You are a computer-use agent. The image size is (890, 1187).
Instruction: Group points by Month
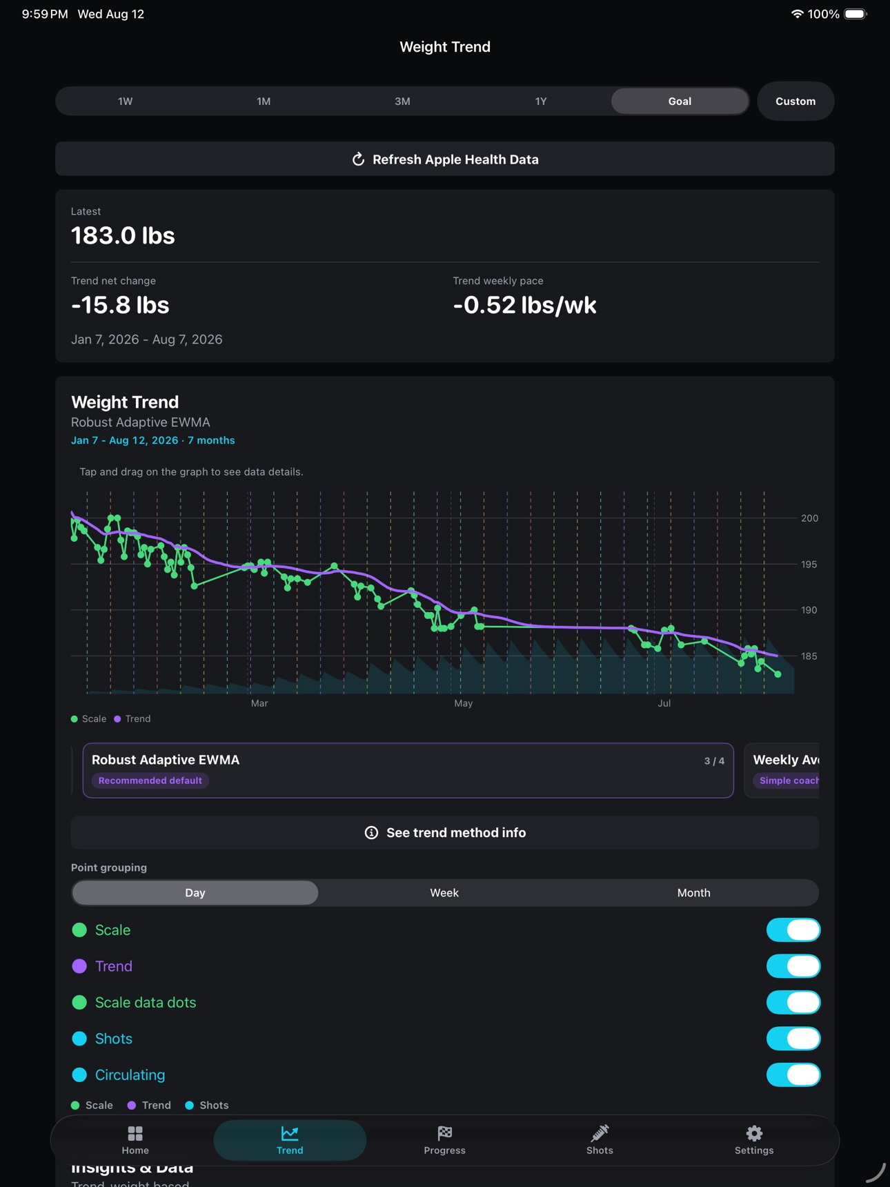[693, 893]
